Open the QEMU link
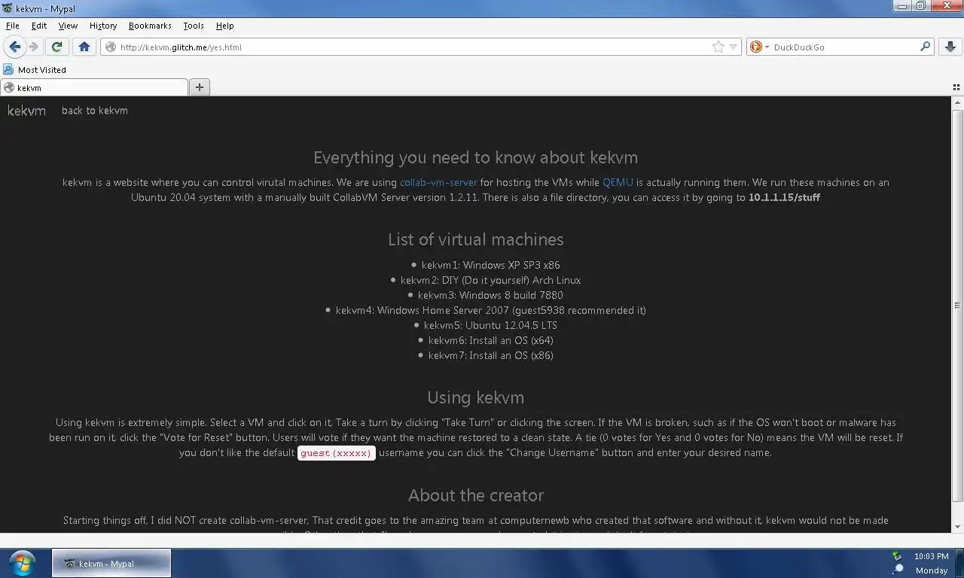 tap(618, 182)
